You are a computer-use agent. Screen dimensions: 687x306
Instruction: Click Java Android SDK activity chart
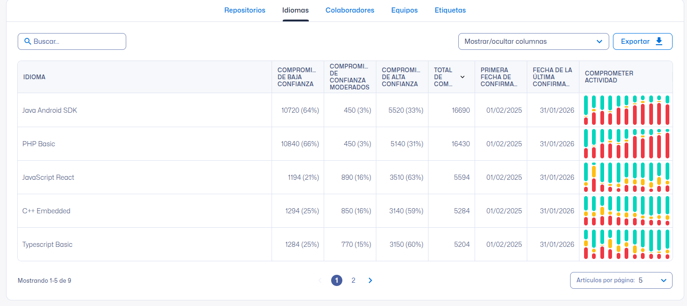pos(626,110)
